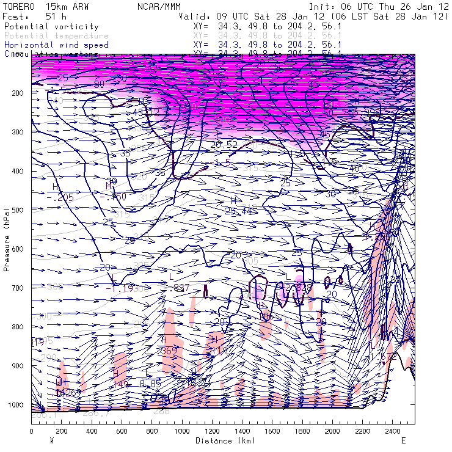
Task: Select the 'Valid: 09 UTC Sat 28 Jan 12' text
Action: click(252, 16)
